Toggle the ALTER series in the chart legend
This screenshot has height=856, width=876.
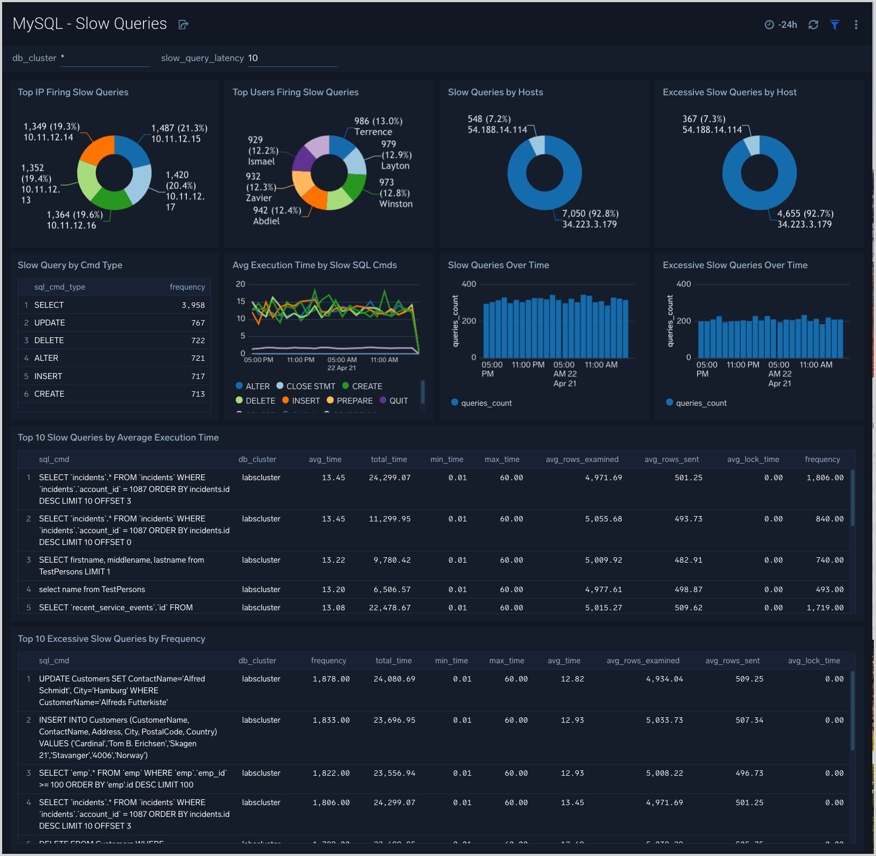[253, 386]
